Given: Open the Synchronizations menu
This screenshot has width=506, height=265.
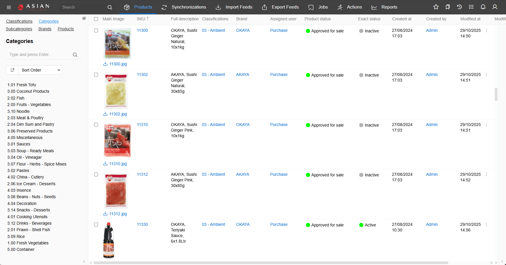Looking at the screenshot, I should coord(184,7).
